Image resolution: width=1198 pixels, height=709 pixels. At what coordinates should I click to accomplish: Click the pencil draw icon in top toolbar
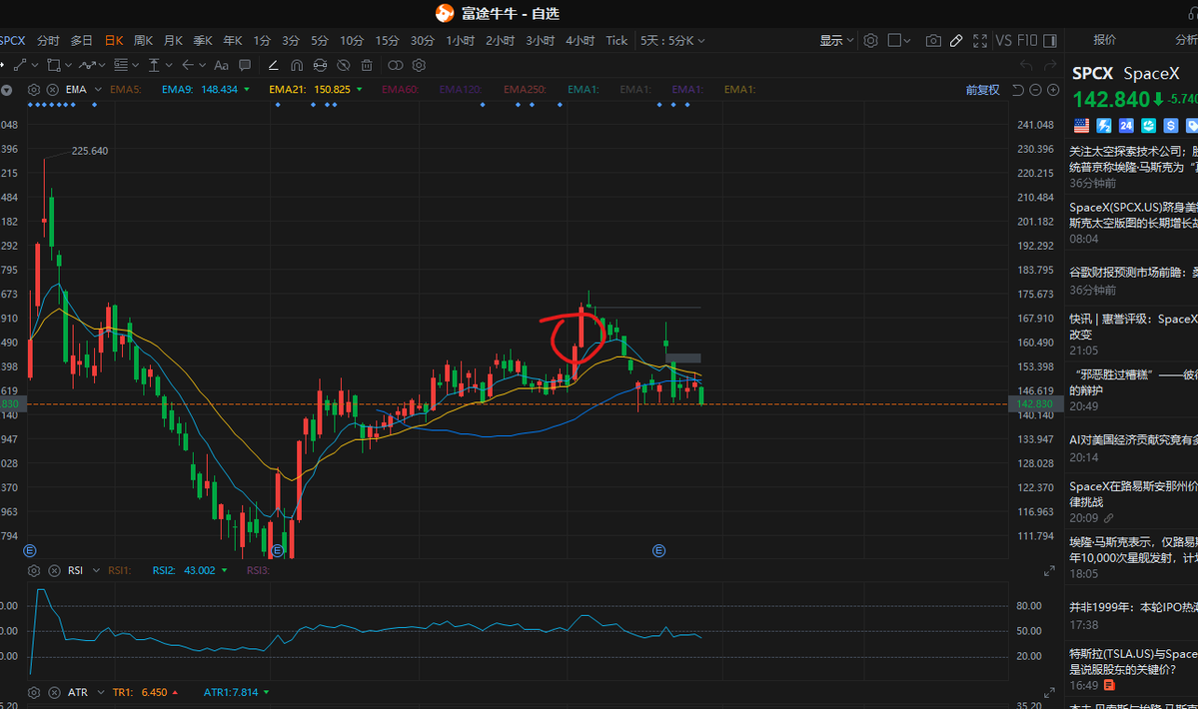[956, 41]
